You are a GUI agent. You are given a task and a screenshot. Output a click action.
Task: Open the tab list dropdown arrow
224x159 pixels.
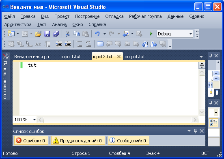pyautogui.click(x=201, y=57)
